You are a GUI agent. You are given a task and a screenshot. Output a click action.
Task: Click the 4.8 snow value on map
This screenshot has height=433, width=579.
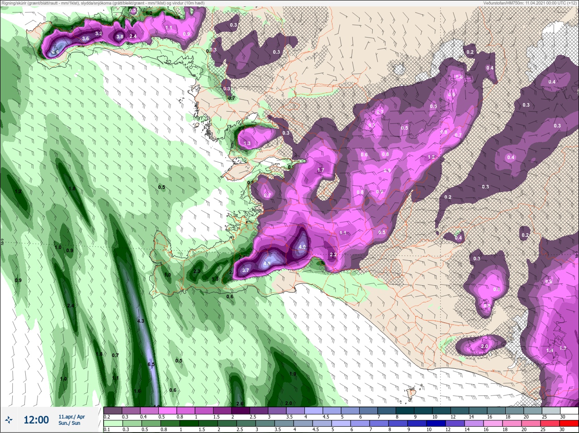click(x=266, y=264)
